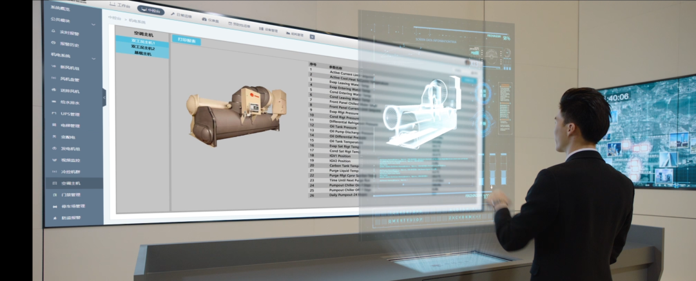Viewport: 696px width, 281px height.
Task: Open 电梯管理 via its sidebar icon
Action: [55, 125]
